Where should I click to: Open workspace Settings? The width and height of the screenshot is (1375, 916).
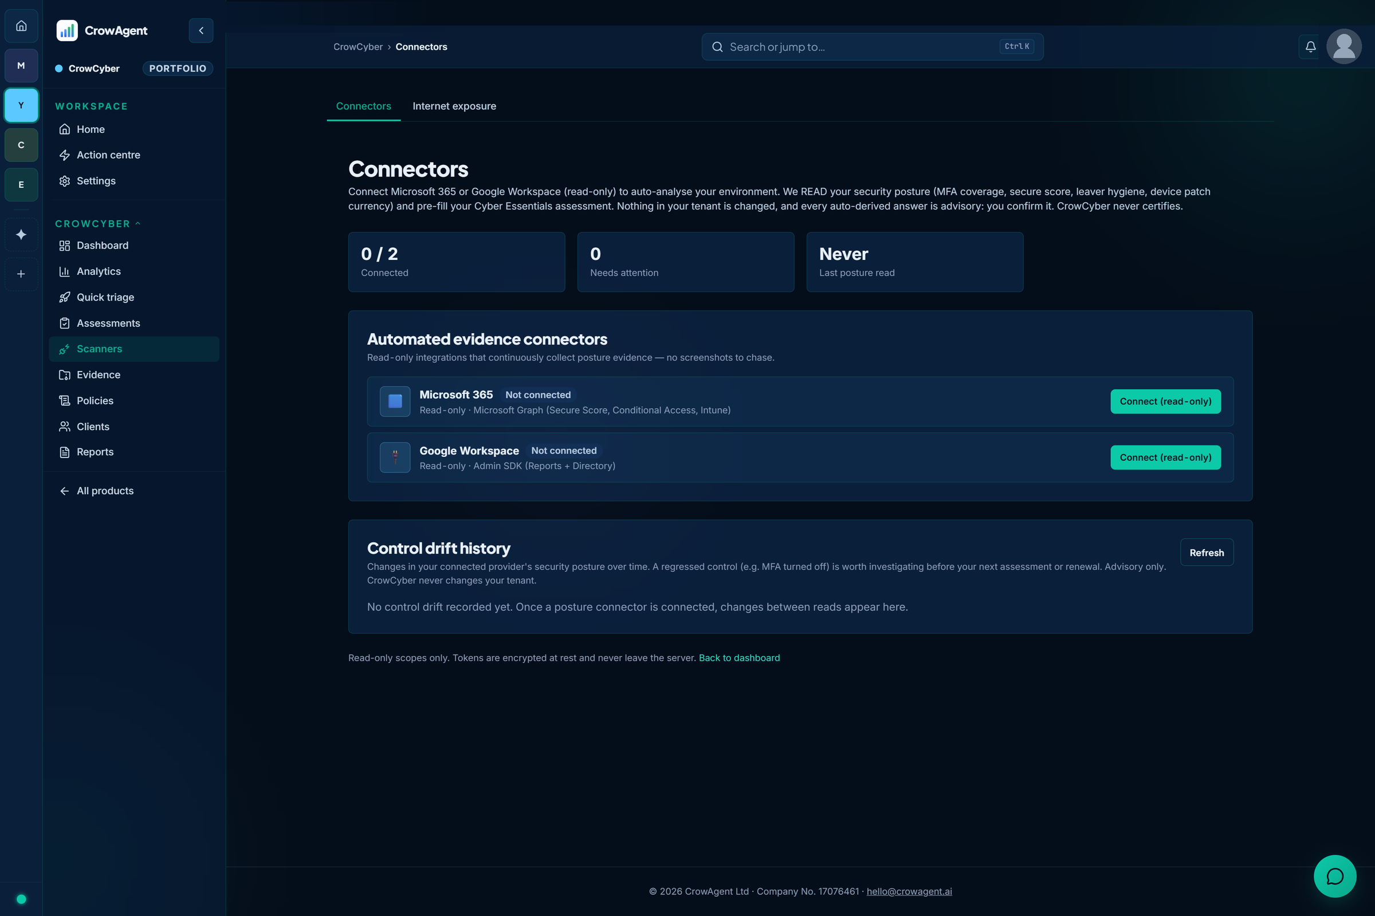(134, 180)
